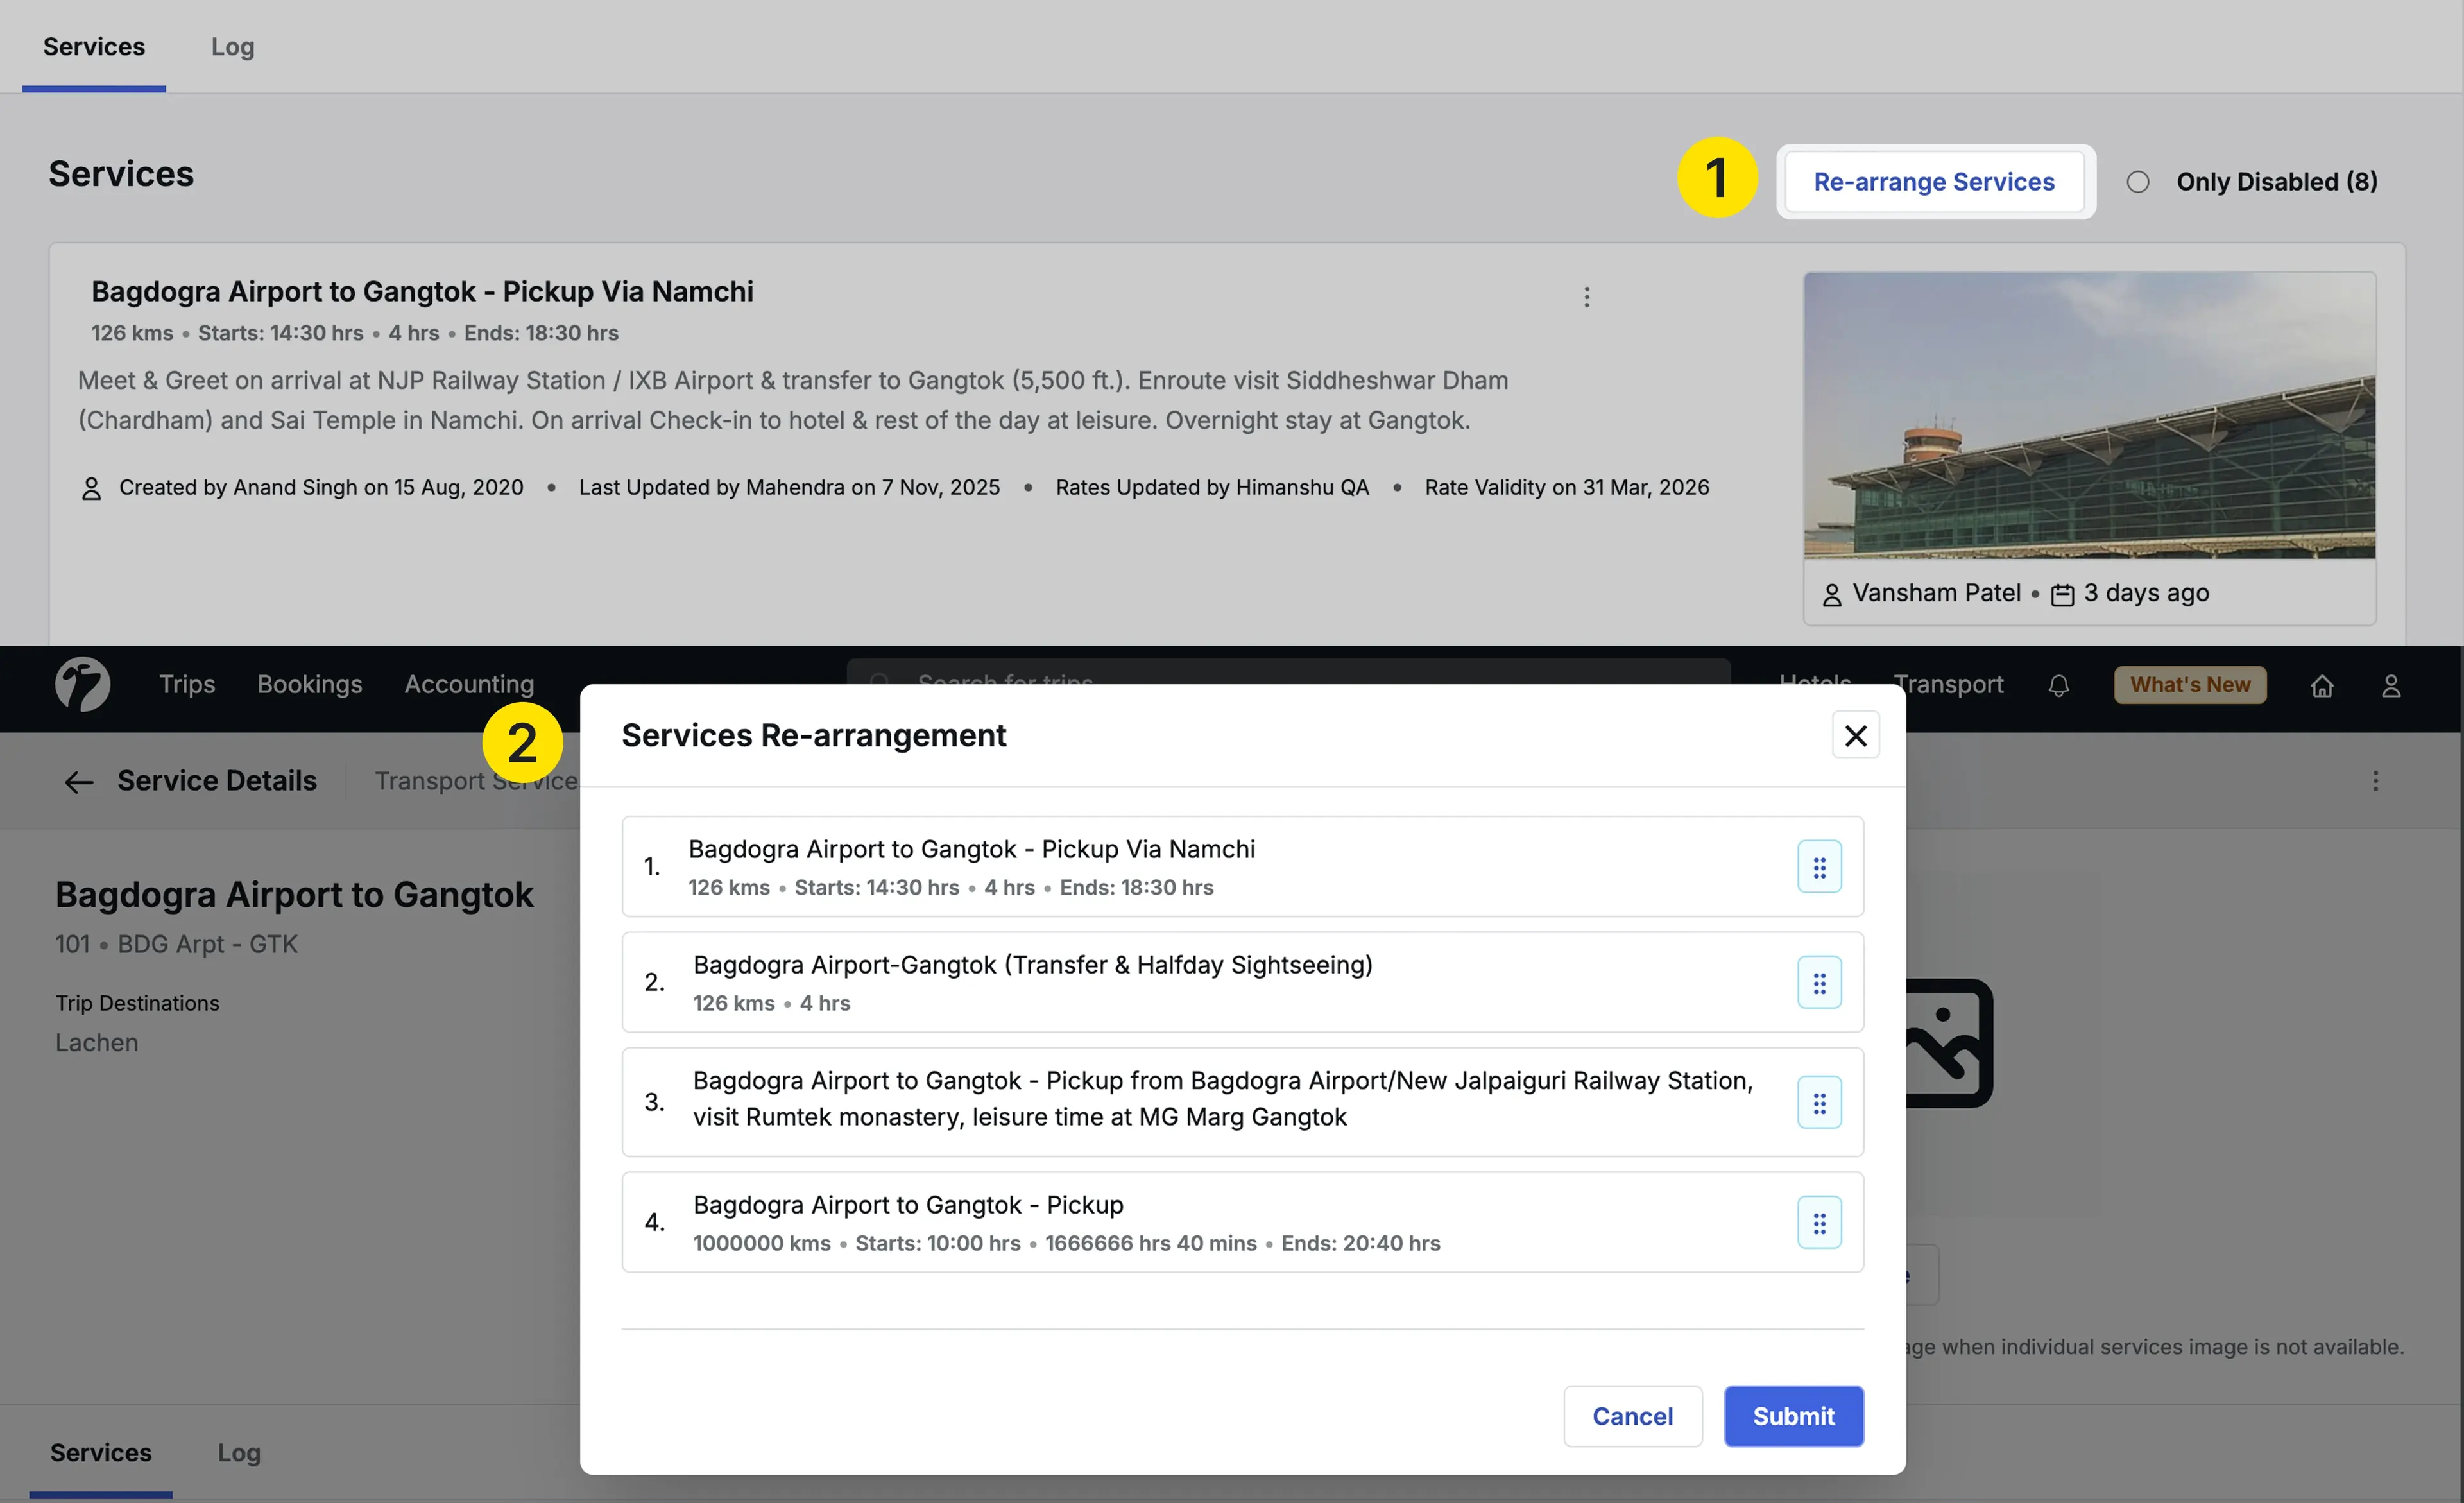This screenshot has width=2464, height=1503.
Task: Open the three-dot menu on the Namchi service card
Action: 1586,296
